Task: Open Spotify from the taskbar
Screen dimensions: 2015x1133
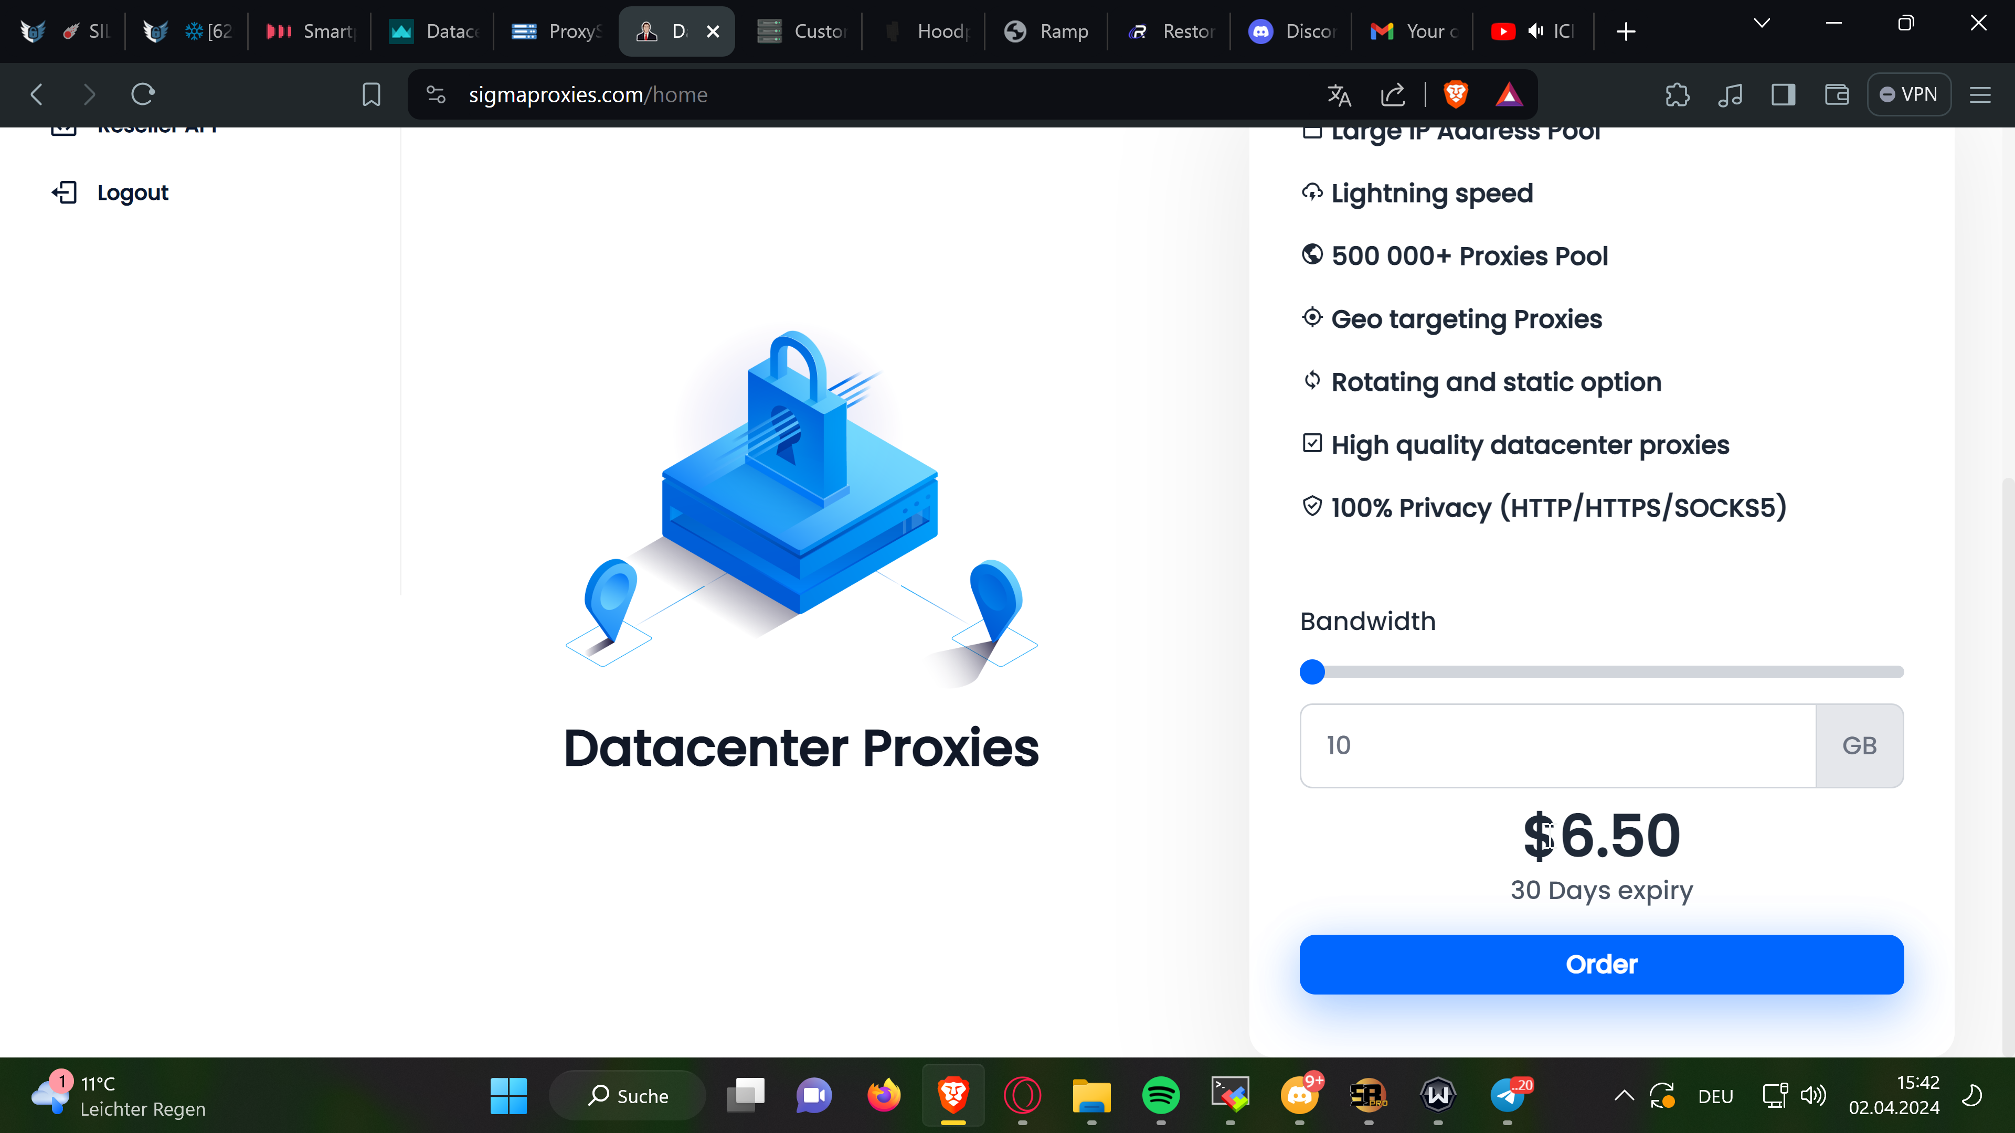Action: (1161, 1095)
